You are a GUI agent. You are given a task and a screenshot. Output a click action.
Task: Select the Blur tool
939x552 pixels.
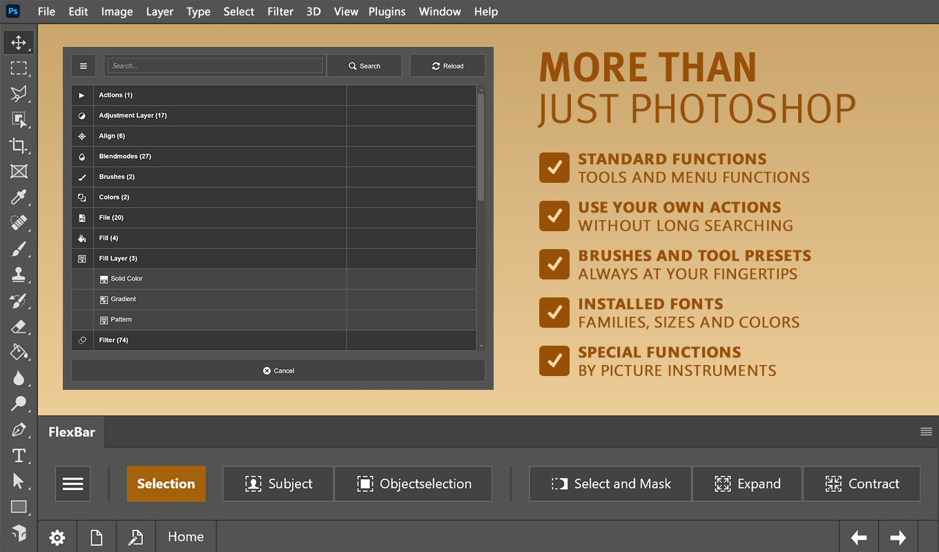pyautogui.click(x=19, y=378)
